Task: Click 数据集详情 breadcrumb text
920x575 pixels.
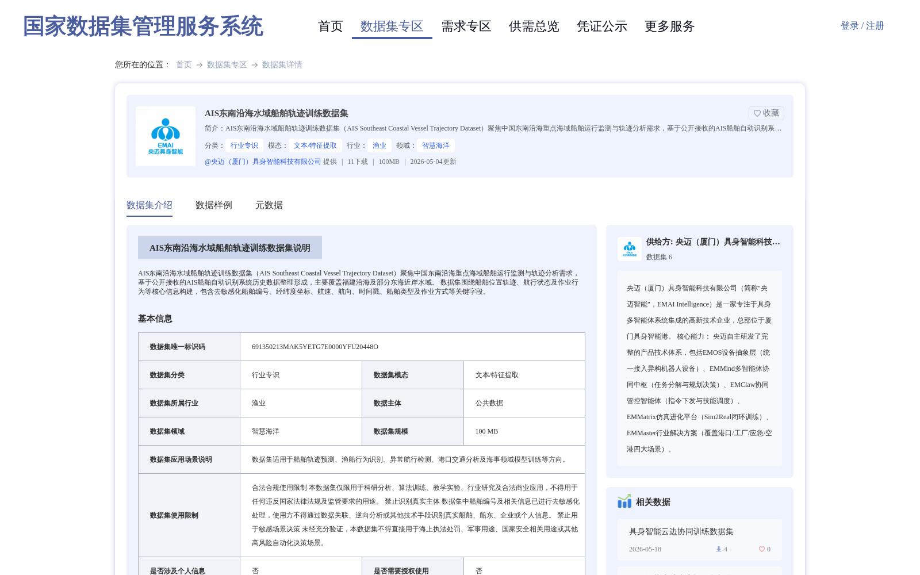Action: (x=282, y=64)
